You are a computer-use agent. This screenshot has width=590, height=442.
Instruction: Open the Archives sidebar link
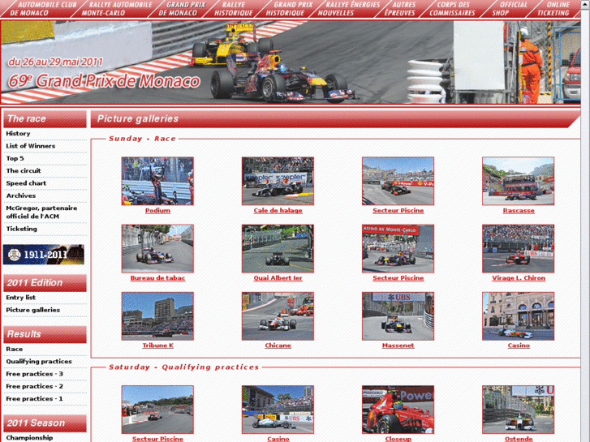click(x=21, y=195)
